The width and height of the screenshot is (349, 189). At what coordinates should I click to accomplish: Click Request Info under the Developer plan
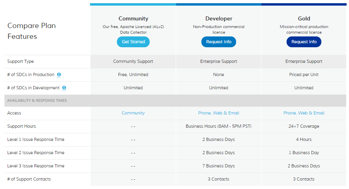(x=219, y=42)
